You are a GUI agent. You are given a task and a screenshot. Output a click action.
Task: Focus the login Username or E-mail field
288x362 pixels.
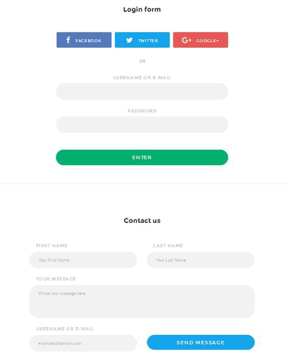(x=142, y=91)
